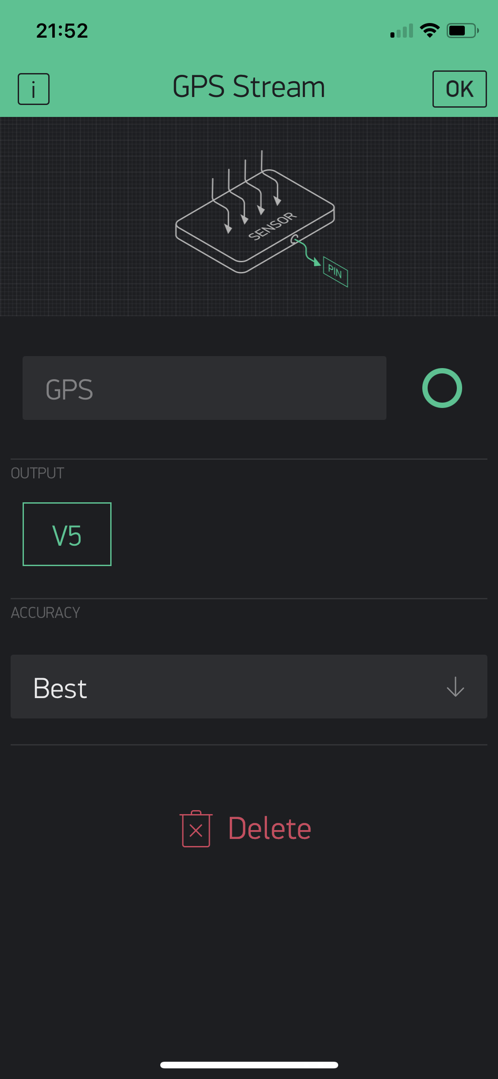Select the V5 output pin box
498x1079 pixels.
click(67, 534)
